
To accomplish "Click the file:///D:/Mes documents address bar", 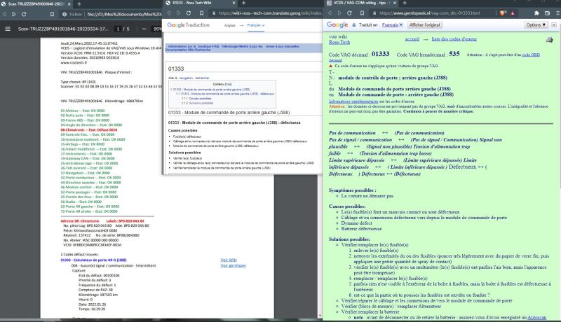I will (x=111, y=14).
